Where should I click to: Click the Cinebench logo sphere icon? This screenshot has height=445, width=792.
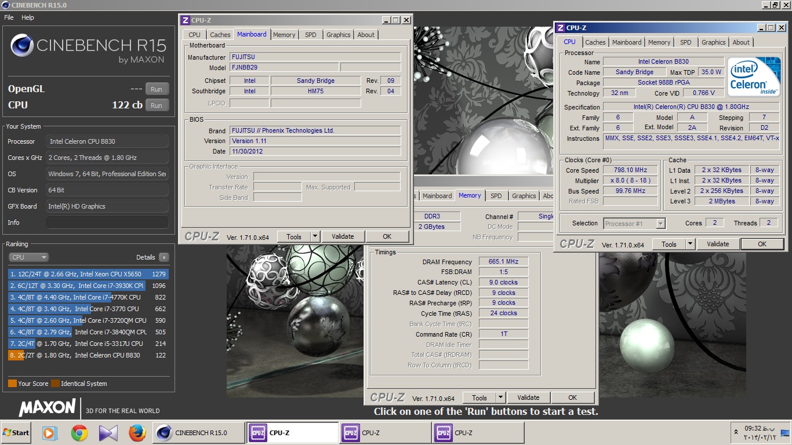click(22, 45)
